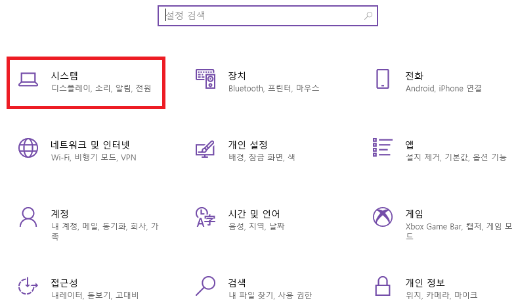Click the 개인 설정 paintbrush monitor icon

click(205, 149)
